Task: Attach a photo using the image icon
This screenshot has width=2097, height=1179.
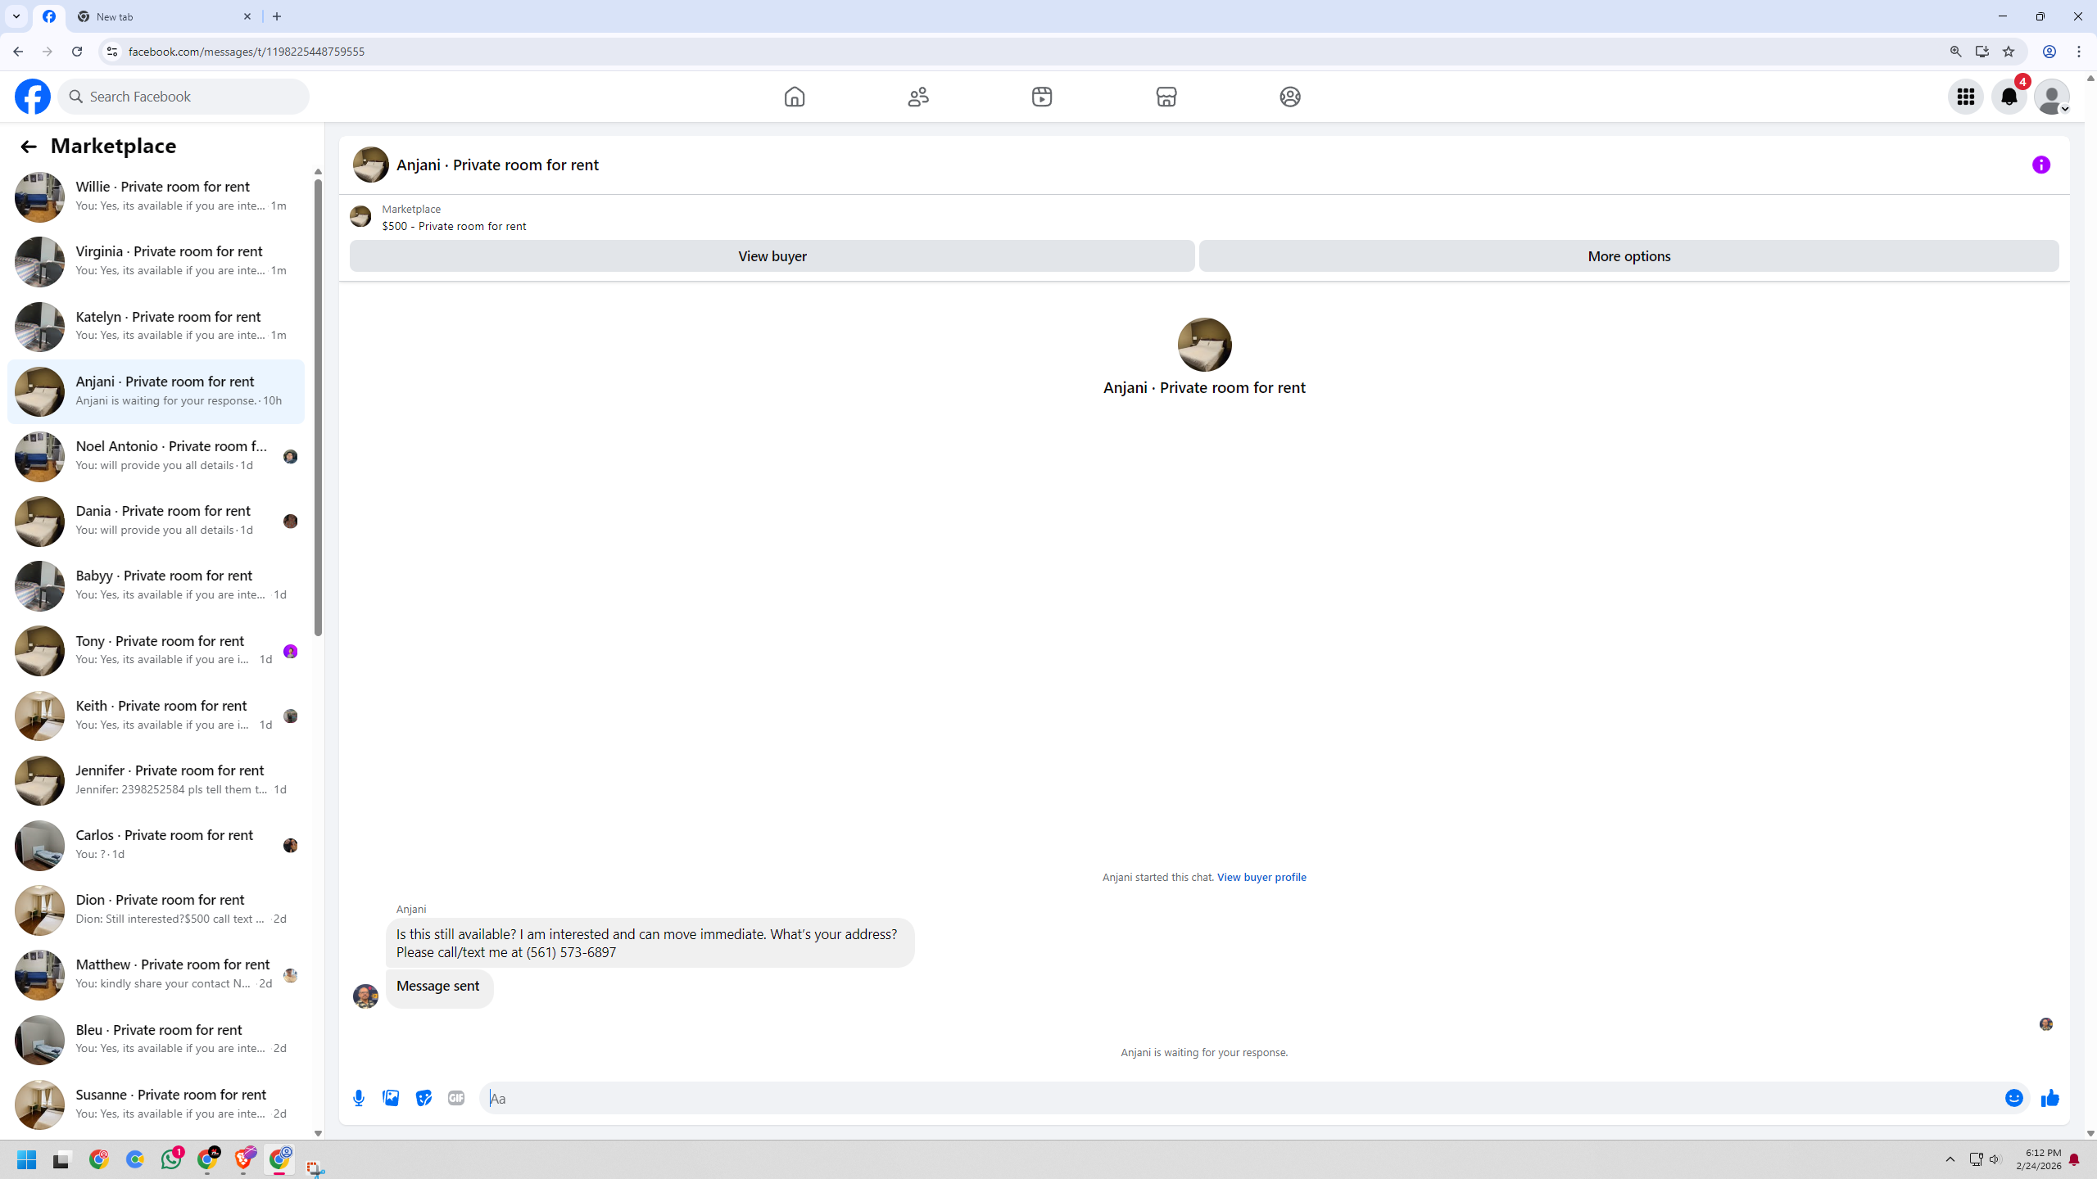Action: coord(391,1098)
